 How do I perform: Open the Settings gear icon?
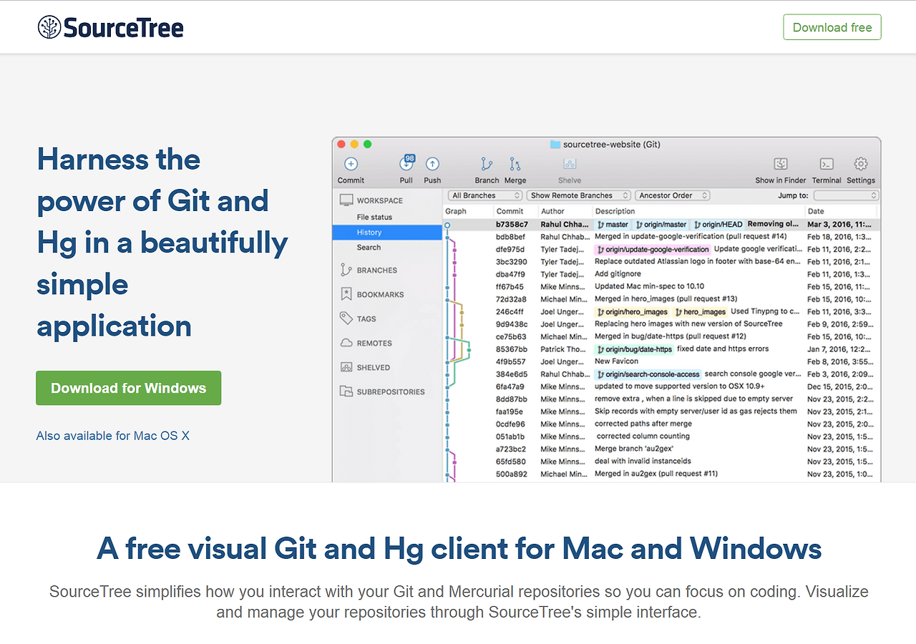click(861, 165)
